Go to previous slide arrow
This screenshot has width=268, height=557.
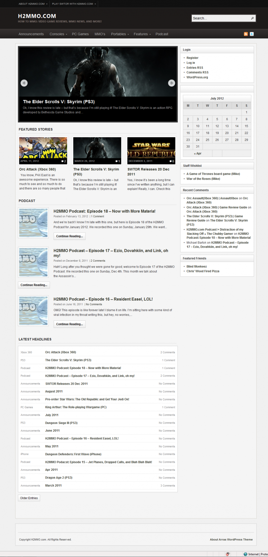(24, 83)
